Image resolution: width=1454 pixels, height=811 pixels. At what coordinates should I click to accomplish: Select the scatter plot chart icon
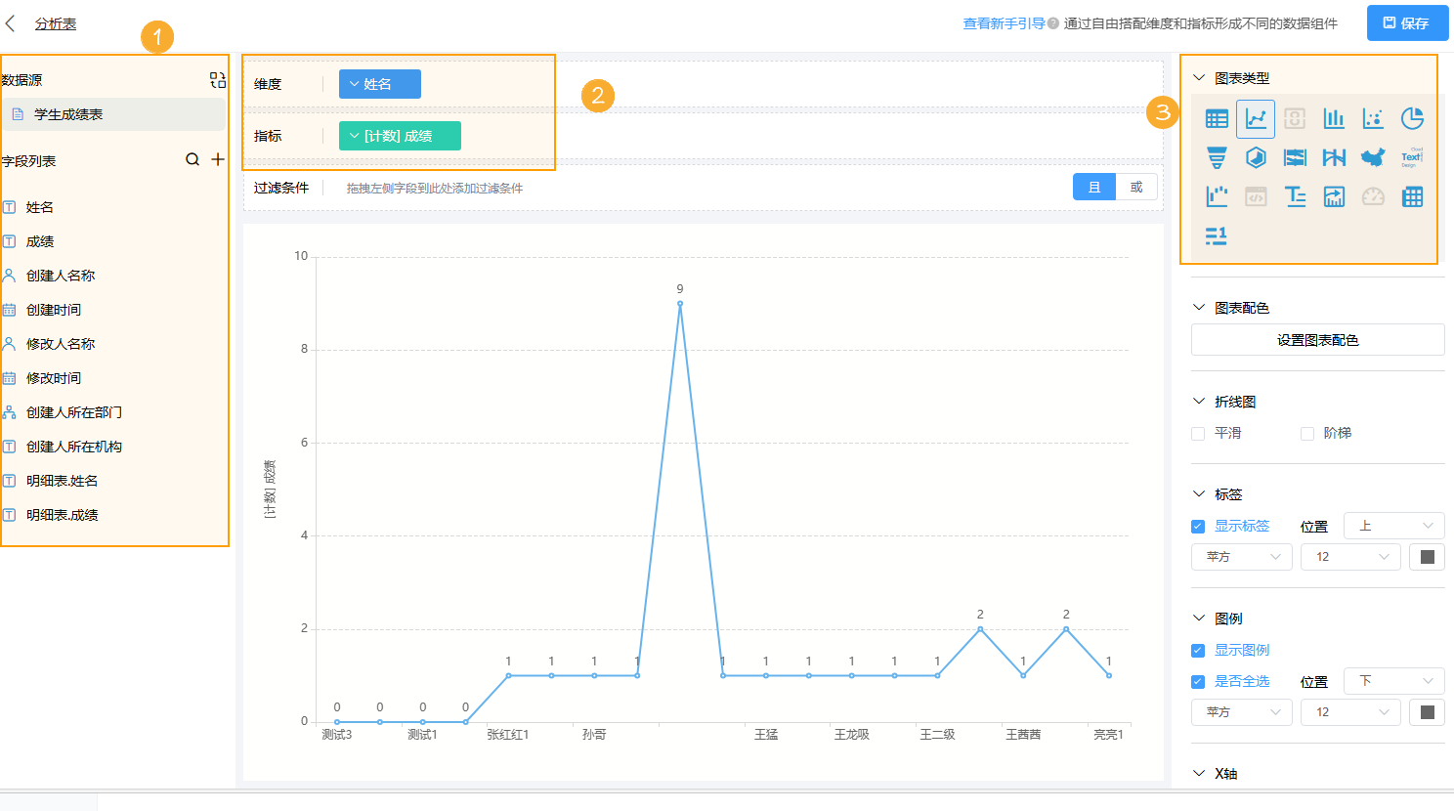1373,118
